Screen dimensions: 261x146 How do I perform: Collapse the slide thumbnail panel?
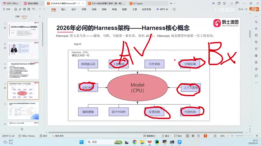pyautogui.click(x=40, y=16)
